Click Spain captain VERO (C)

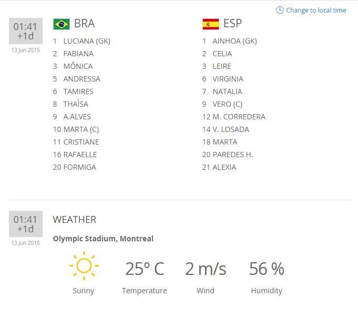[228, 104]
